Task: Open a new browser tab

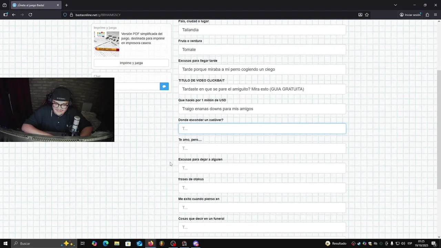Action: click(x=66, y=5)
